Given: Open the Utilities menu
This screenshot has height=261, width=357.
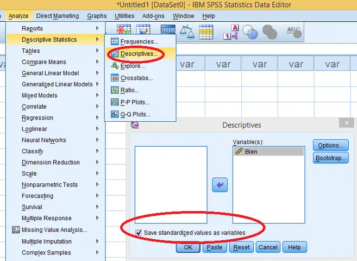Looking at the screenshot, I should (x=124, y=16).
